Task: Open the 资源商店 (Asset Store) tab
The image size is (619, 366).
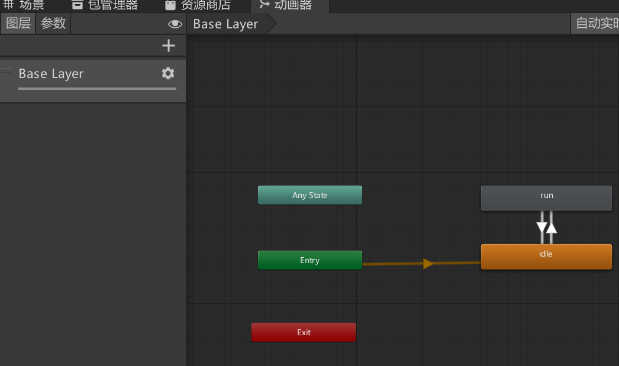Action: tap(198, 5)
